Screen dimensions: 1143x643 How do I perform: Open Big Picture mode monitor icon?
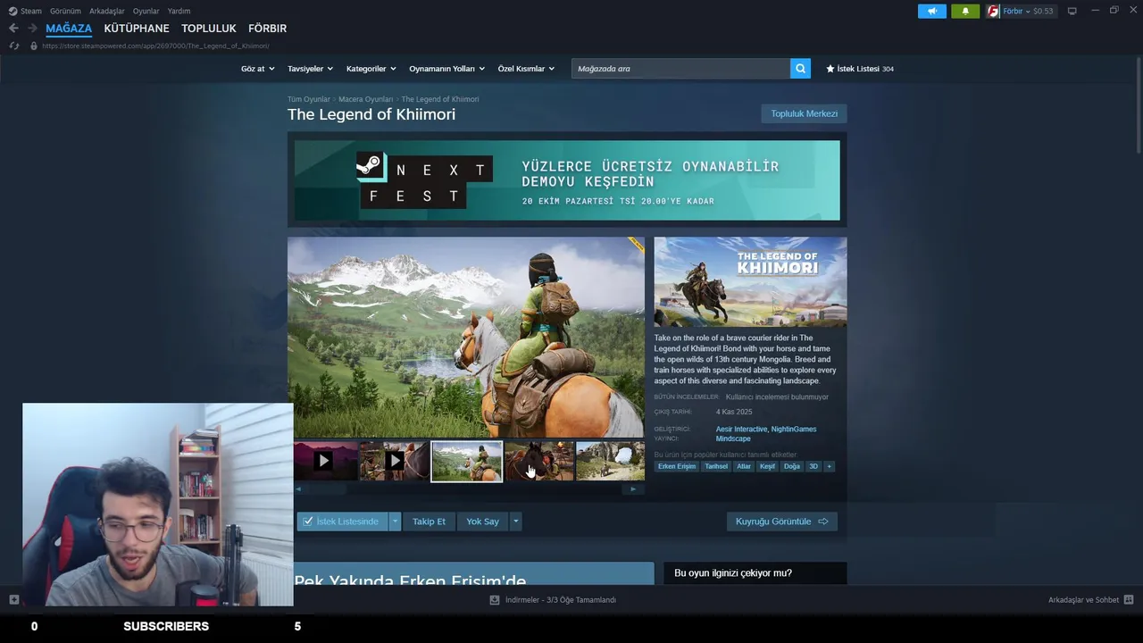[x=1072, y=11]
